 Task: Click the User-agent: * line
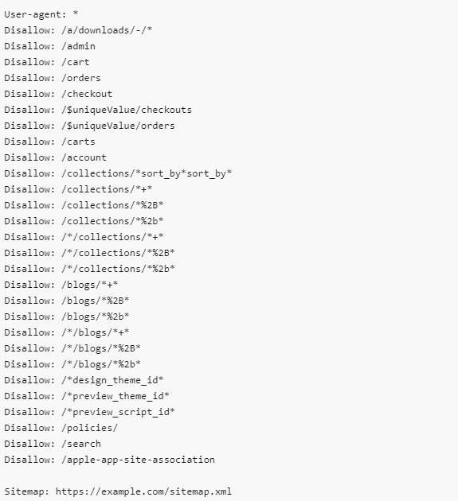tap(41, 14)
